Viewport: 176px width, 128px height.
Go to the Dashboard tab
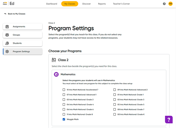click(52, 4)
